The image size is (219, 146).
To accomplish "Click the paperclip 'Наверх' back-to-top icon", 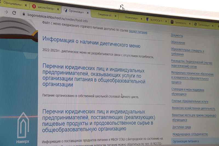I will [x=23, y=125].
